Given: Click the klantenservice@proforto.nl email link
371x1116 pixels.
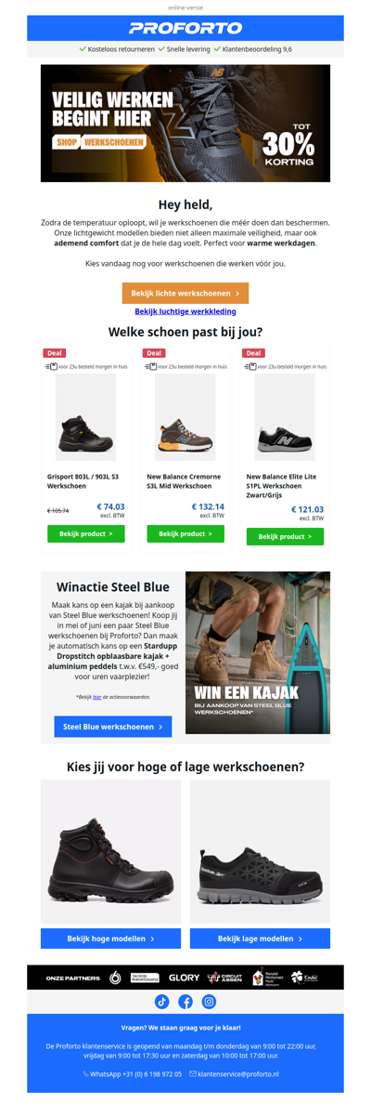Looking at the screenshot, I should tap(235, 1073).
